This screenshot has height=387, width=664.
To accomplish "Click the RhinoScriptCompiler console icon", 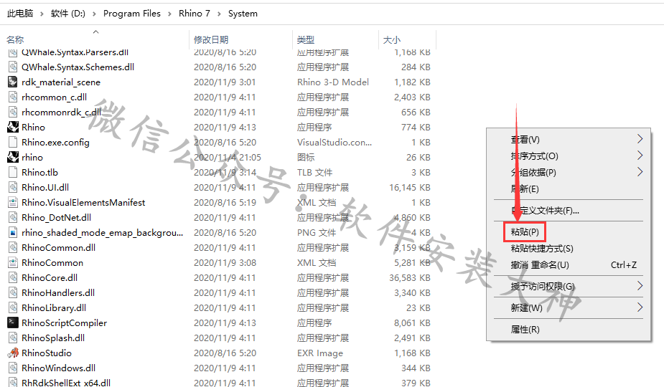I will coord(13,322).
